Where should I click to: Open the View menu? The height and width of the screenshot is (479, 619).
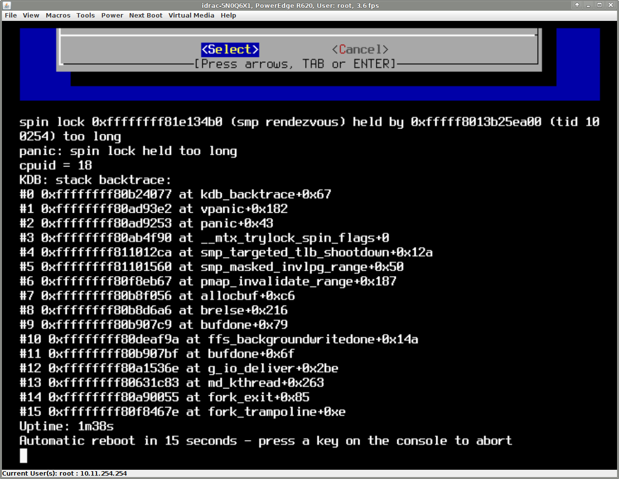pos(31,15)
